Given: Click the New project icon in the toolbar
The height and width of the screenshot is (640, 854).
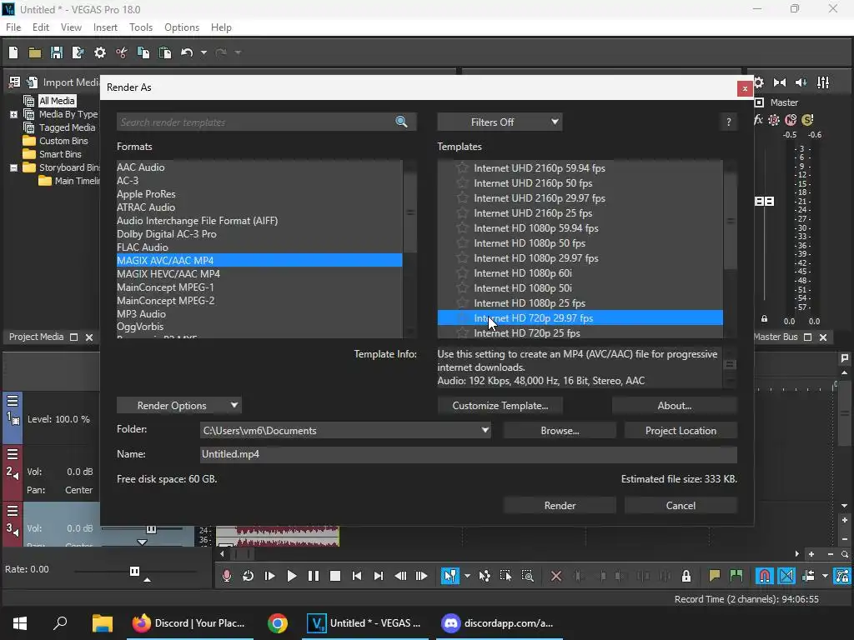Looking at the screenshot, I should click(13, 52).
